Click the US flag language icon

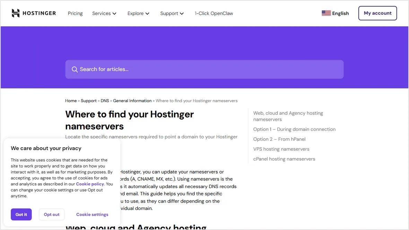[x=326, y=13]
